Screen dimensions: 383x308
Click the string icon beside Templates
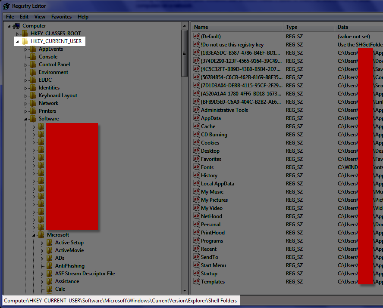click(x=197, y=281)
